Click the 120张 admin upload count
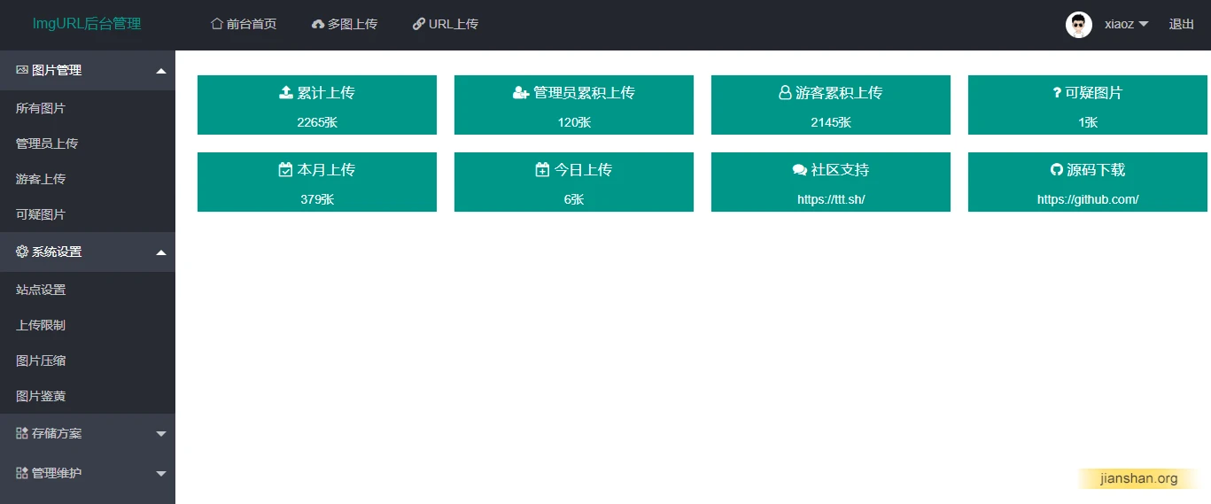1211x504 pixels. tap(574, 122)
